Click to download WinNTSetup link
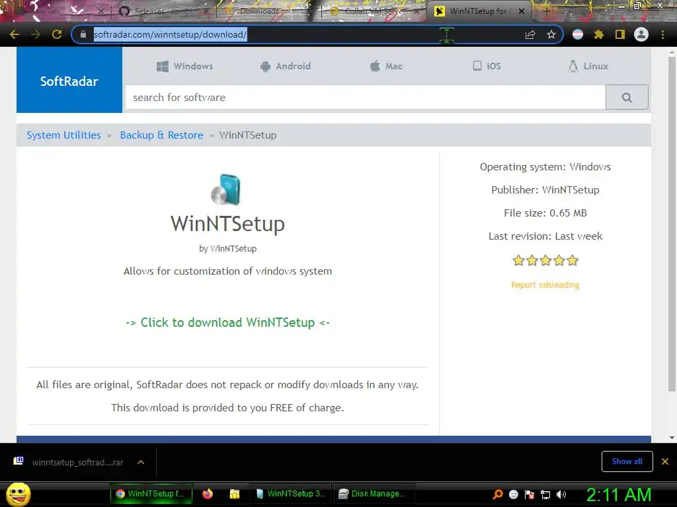The height and width of the screenshot is (507, 677). [227, 322]
